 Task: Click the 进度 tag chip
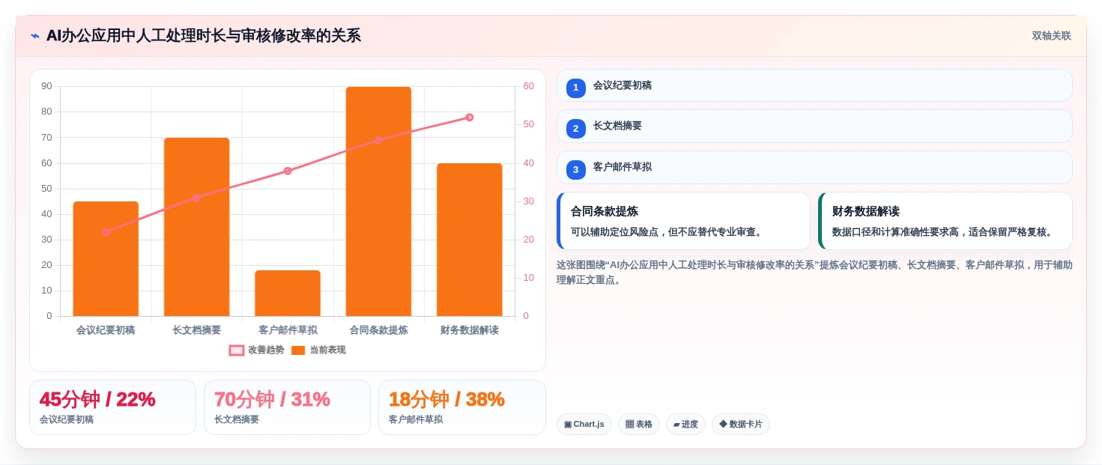pos(685,425)
